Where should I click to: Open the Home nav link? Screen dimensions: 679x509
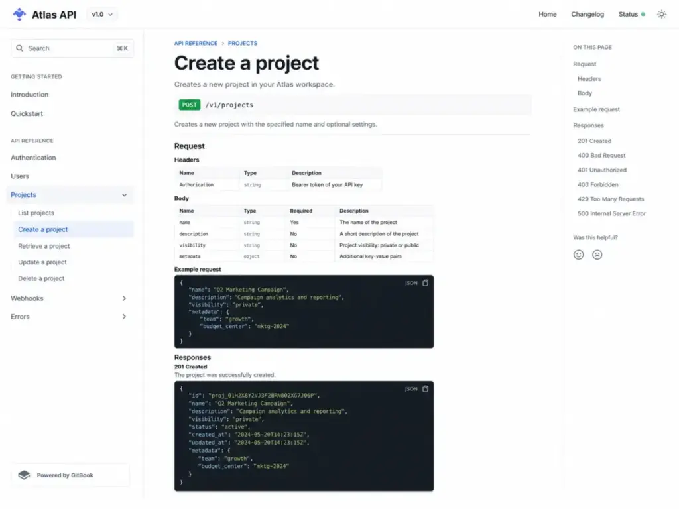click(x=547, y=15)
